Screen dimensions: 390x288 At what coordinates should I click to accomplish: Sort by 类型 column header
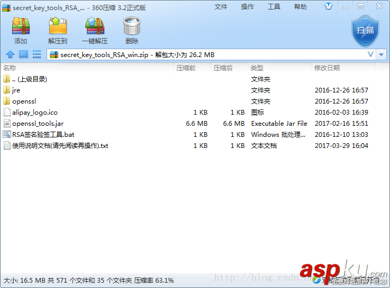click(279, 68)
